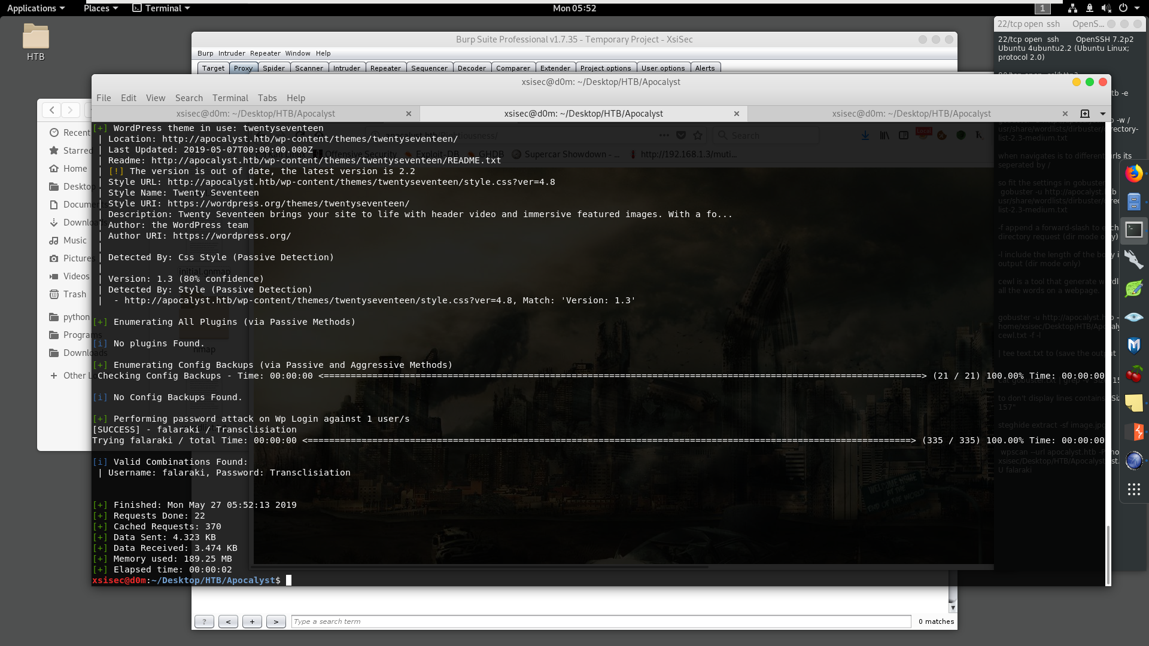Select the Alerts tab in Burp Suite
The image size is (1149, 646).
click(x=705, y=68)
